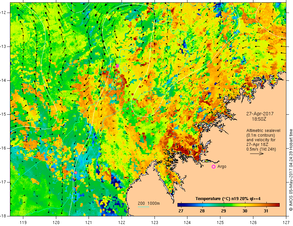
Task: Click the latitude axis label '-16'
Action: pos(4,148)
